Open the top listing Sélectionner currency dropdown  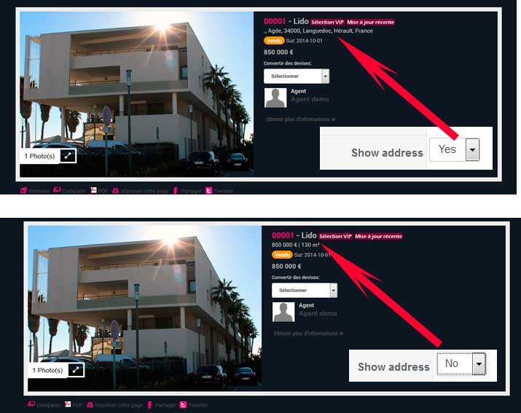coord(297,76)
